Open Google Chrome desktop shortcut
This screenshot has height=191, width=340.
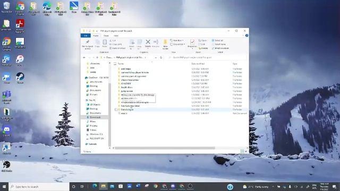(x=6, y=44)
